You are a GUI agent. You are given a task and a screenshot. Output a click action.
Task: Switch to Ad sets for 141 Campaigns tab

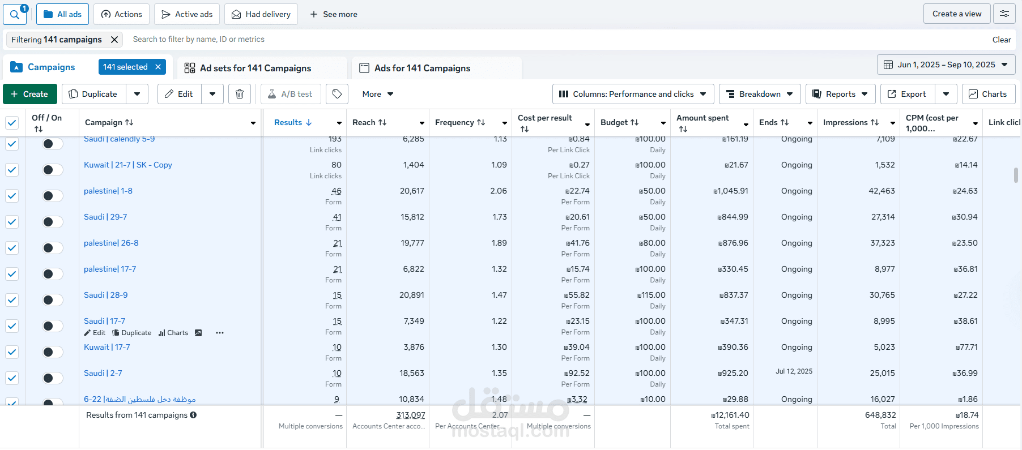255,68
